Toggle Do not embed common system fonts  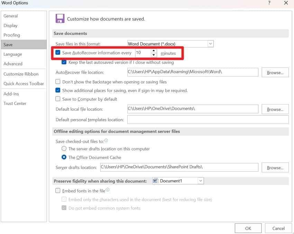tap(64, 208)
